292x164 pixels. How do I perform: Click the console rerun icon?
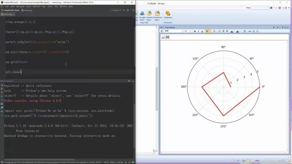coord(2,85)
